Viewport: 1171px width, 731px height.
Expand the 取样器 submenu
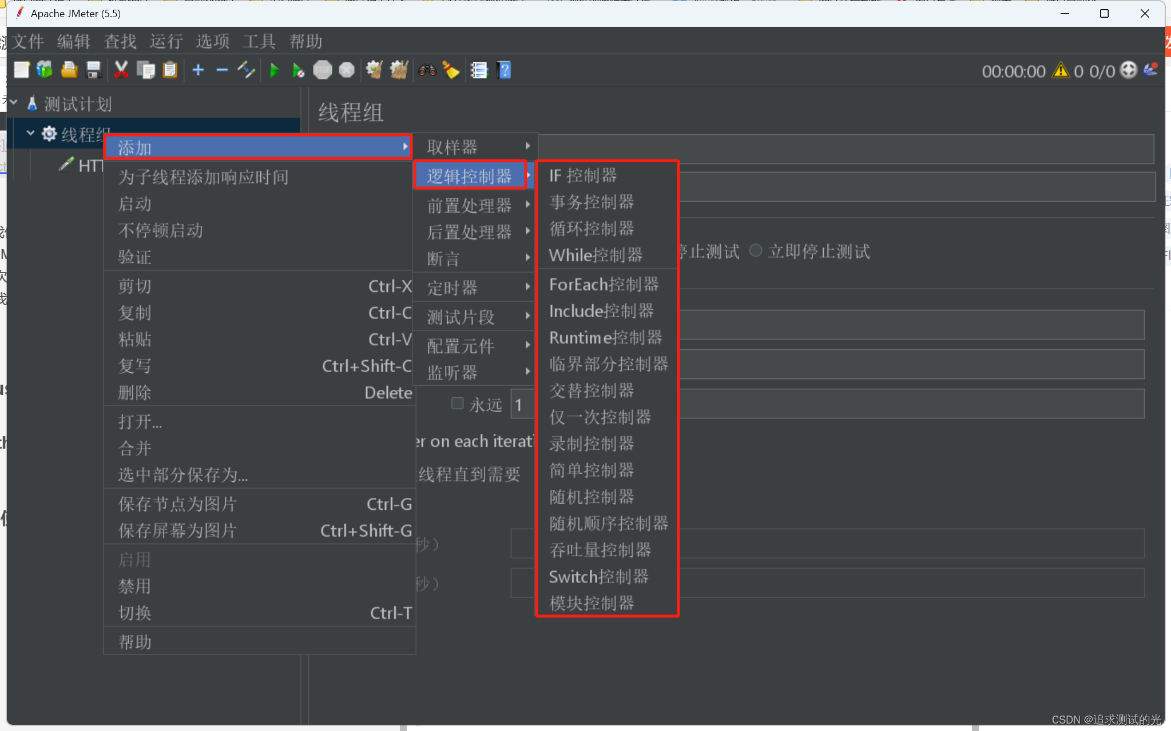(475, 147)
